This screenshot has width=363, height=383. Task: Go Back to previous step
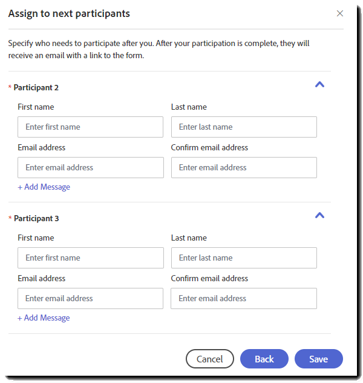(x=264, y=359)
